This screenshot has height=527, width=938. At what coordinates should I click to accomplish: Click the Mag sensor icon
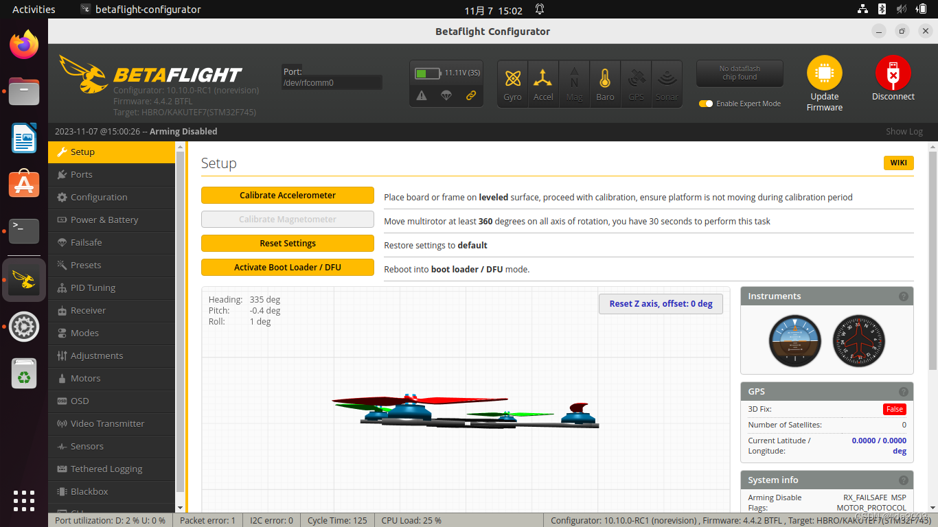(x=574, y=84)
